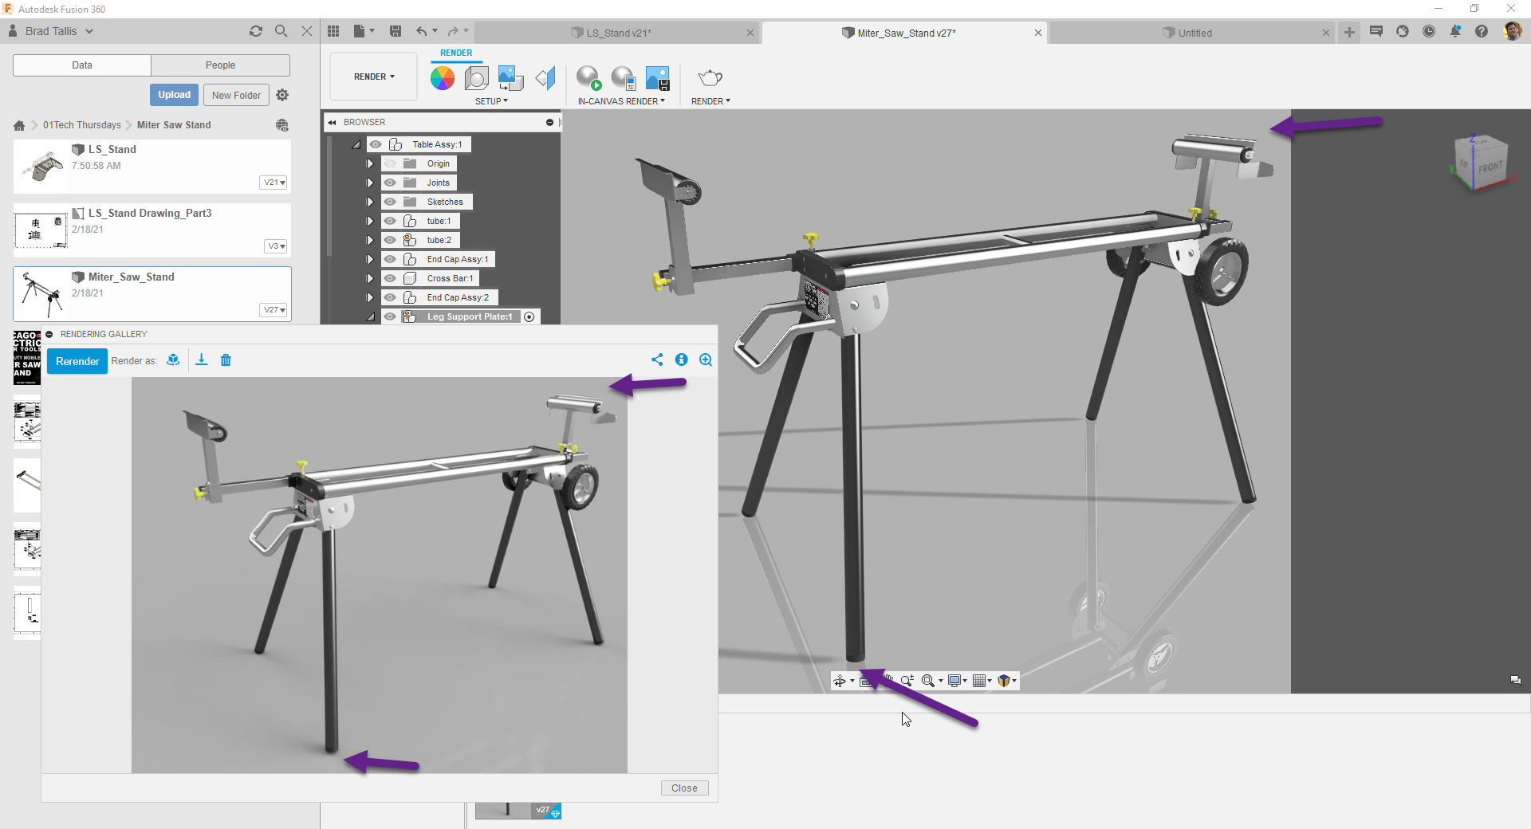Select the Scene Settings tool
This screenshot has width=1531, height=829.
[x=477, y=78]
